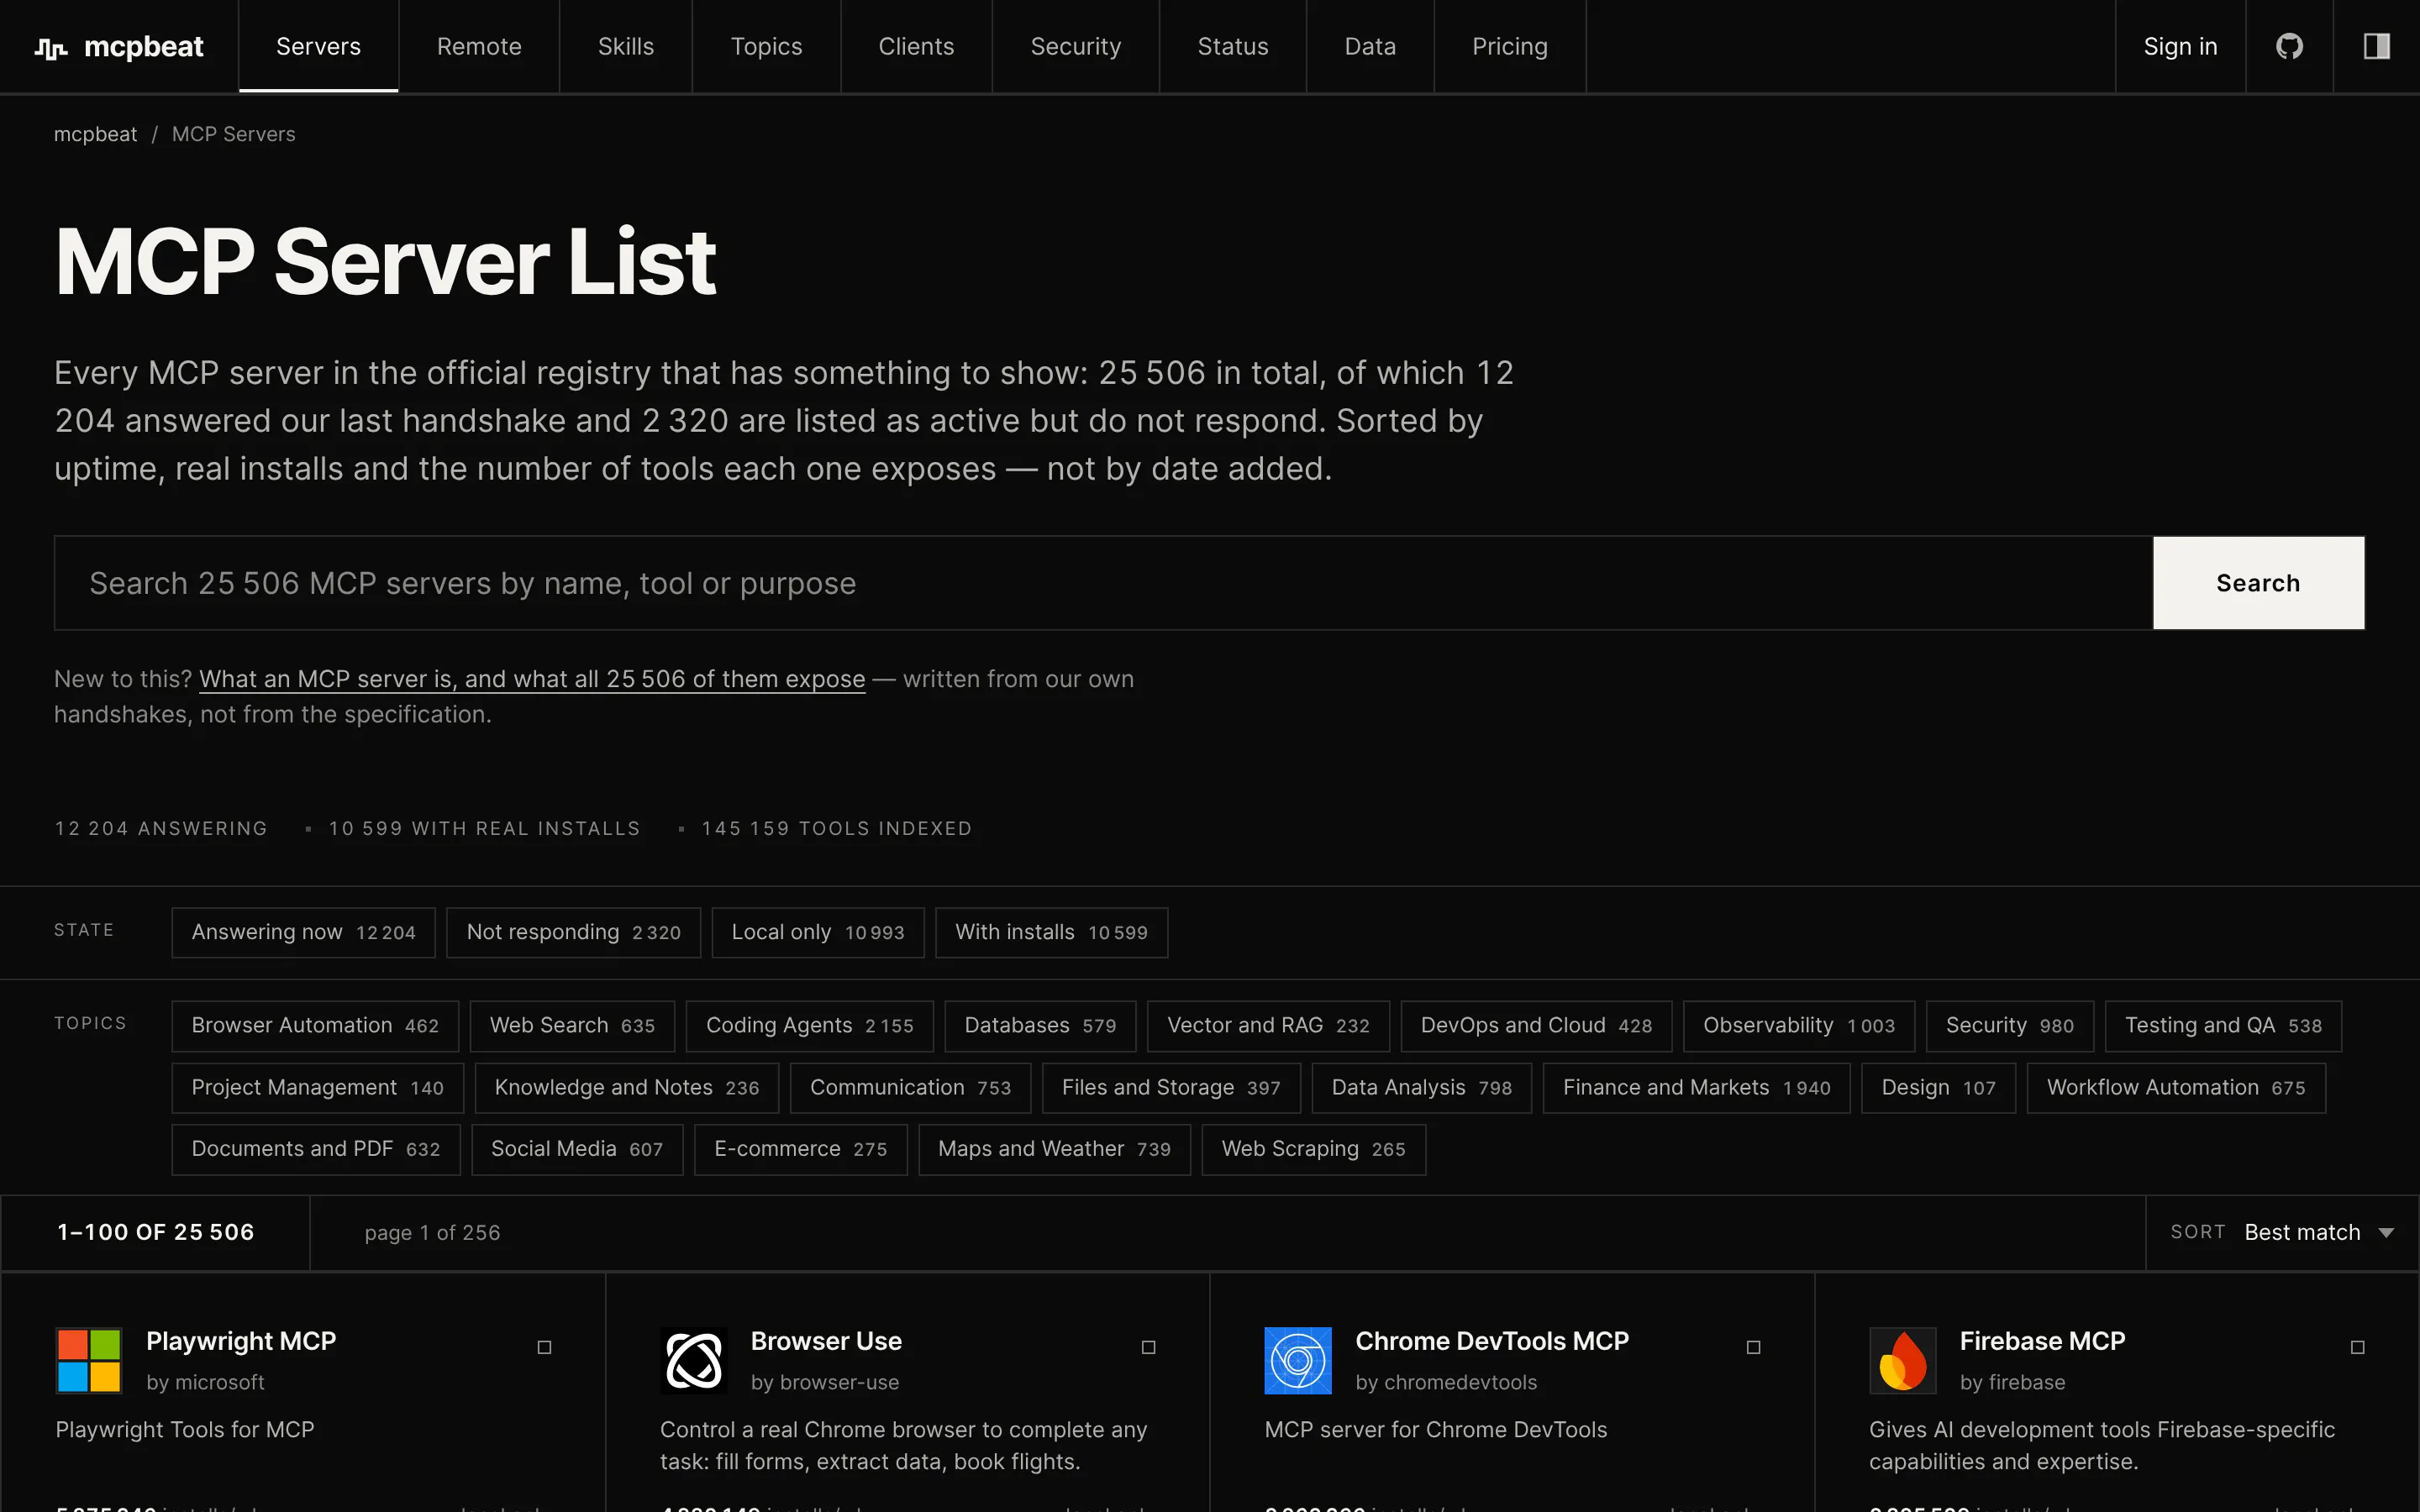Select the DevOps and Cloud topic chip
2420x1512 pixels.
click(x=1536, y=1026)
